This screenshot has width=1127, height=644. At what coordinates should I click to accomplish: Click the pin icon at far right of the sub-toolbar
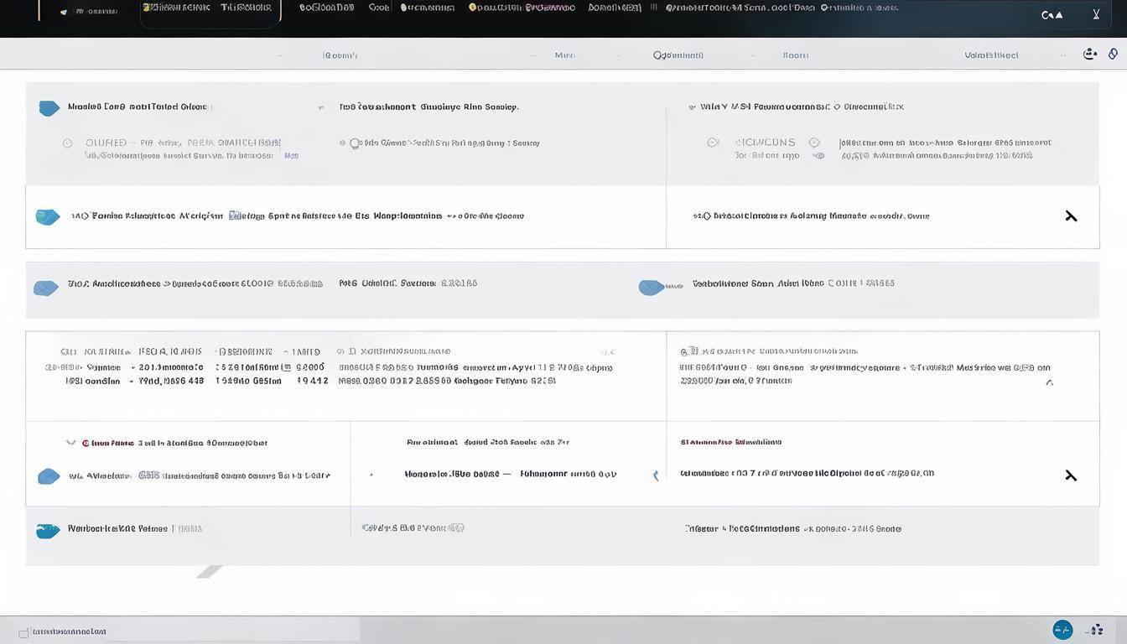pos(1113,54)
